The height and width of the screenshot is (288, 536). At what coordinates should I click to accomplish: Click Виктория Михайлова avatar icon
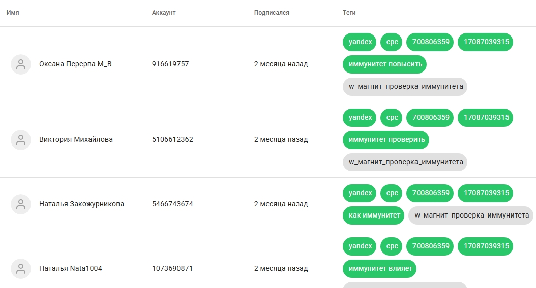click(21, 140)
